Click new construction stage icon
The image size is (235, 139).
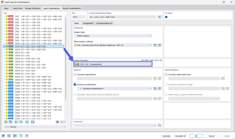tap(223, 89)
